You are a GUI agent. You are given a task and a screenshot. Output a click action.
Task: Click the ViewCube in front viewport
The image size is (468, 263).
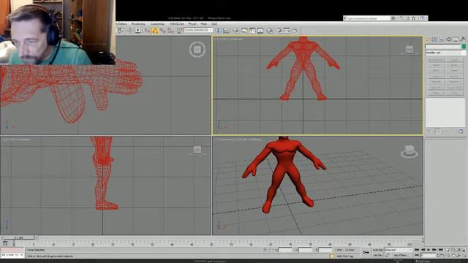[409, 50]
